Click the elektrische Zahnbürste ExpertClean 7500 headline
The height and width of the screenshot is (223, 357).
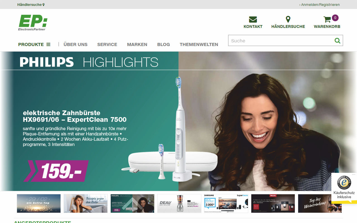pos(75,116)
